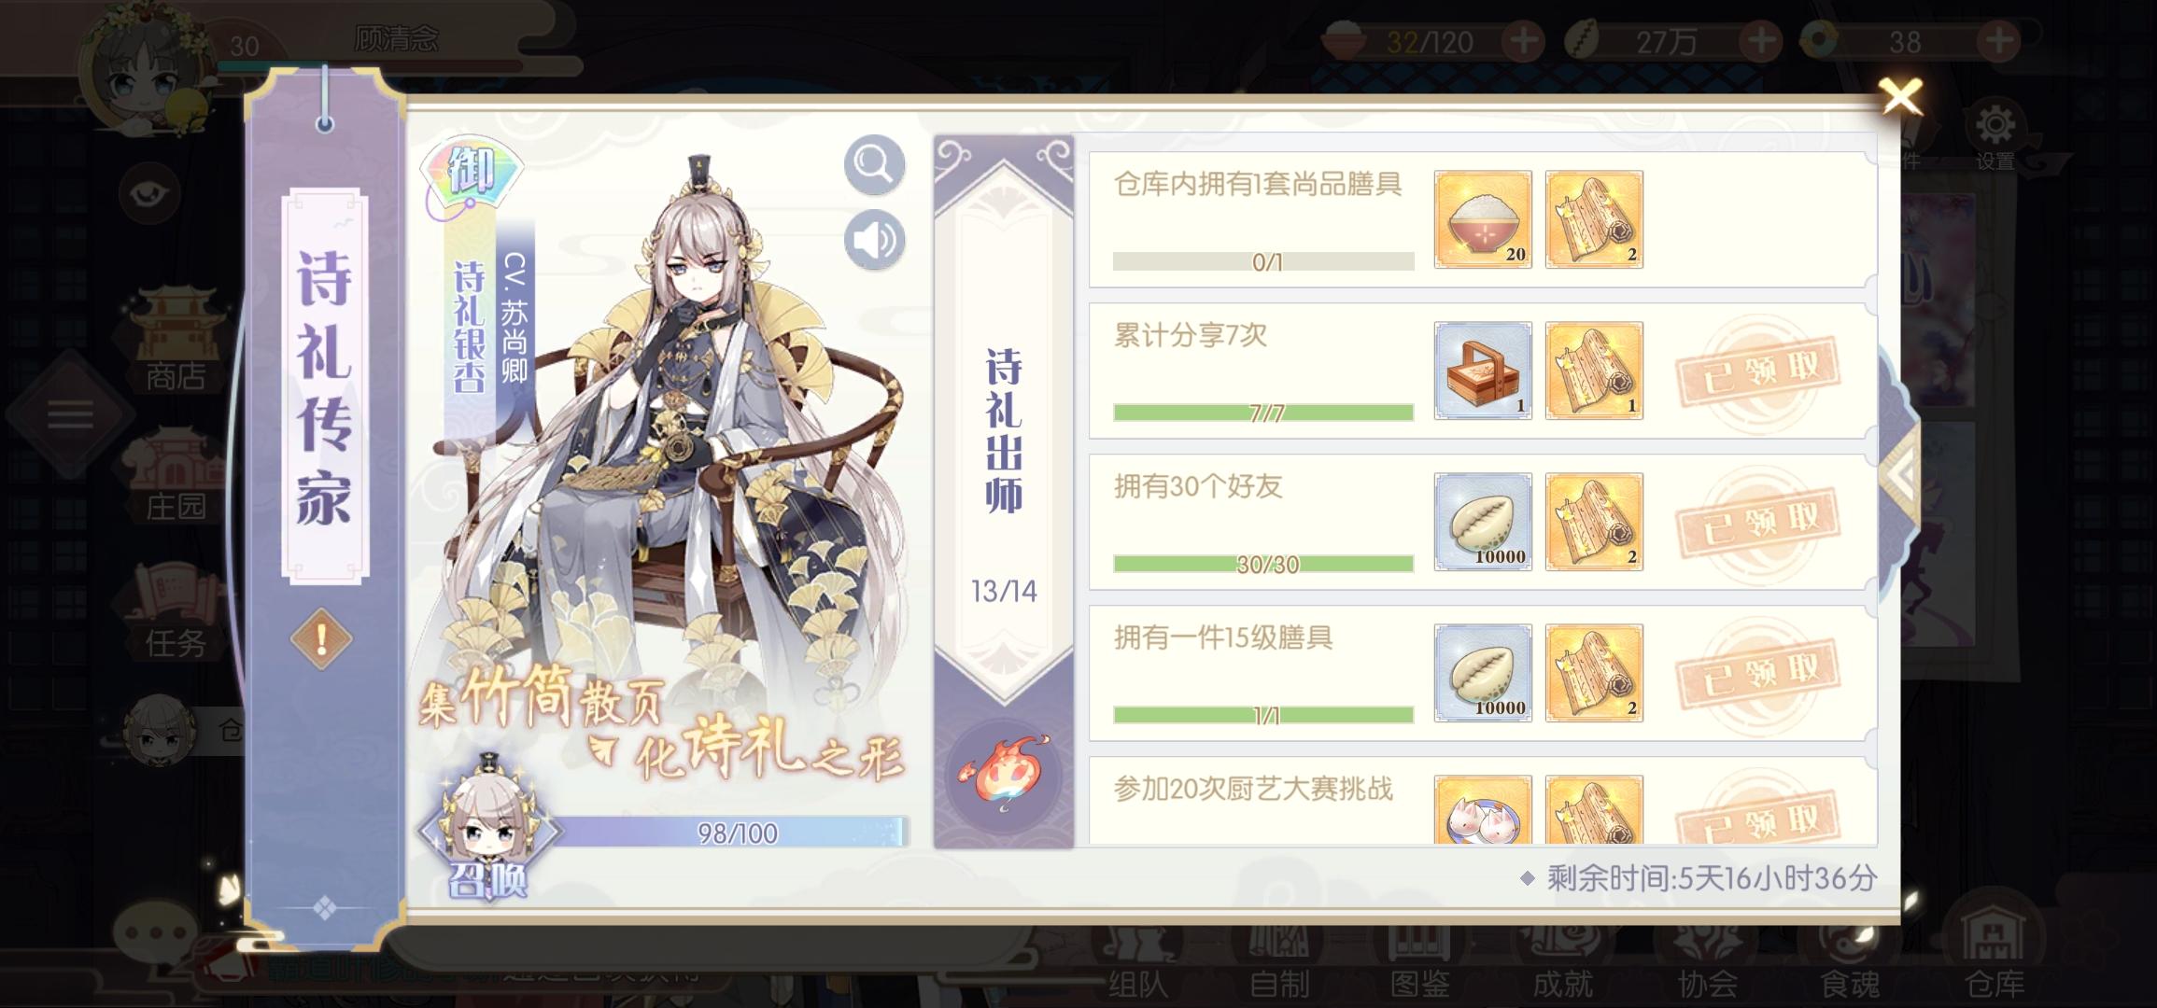Open the 仓库内拥有1套尚品膳具 task row

pyautogui.click(x=1483, y=219)
